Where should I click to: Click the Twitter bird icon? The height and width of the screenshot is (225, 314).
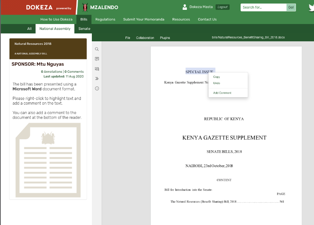(311, 7)
